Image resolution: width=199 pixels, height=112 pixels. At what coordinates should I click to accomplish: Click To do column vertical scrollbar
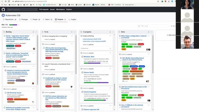click(x=76, y=55)
